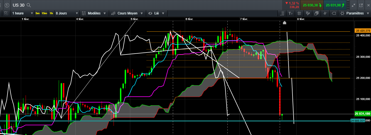The width and height of the screenshot is (371, 135).
Task: Click the overlapping windows duplicate icon
Action: pyautogui.click(x=316, y=13)
